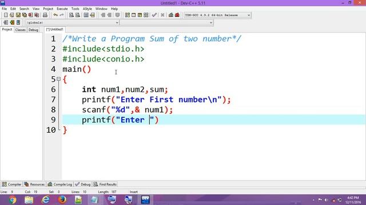This screenshot has height=205, width=366.
Task: Click the Profile Analysis toolbar icon
Action: point(171,15)
